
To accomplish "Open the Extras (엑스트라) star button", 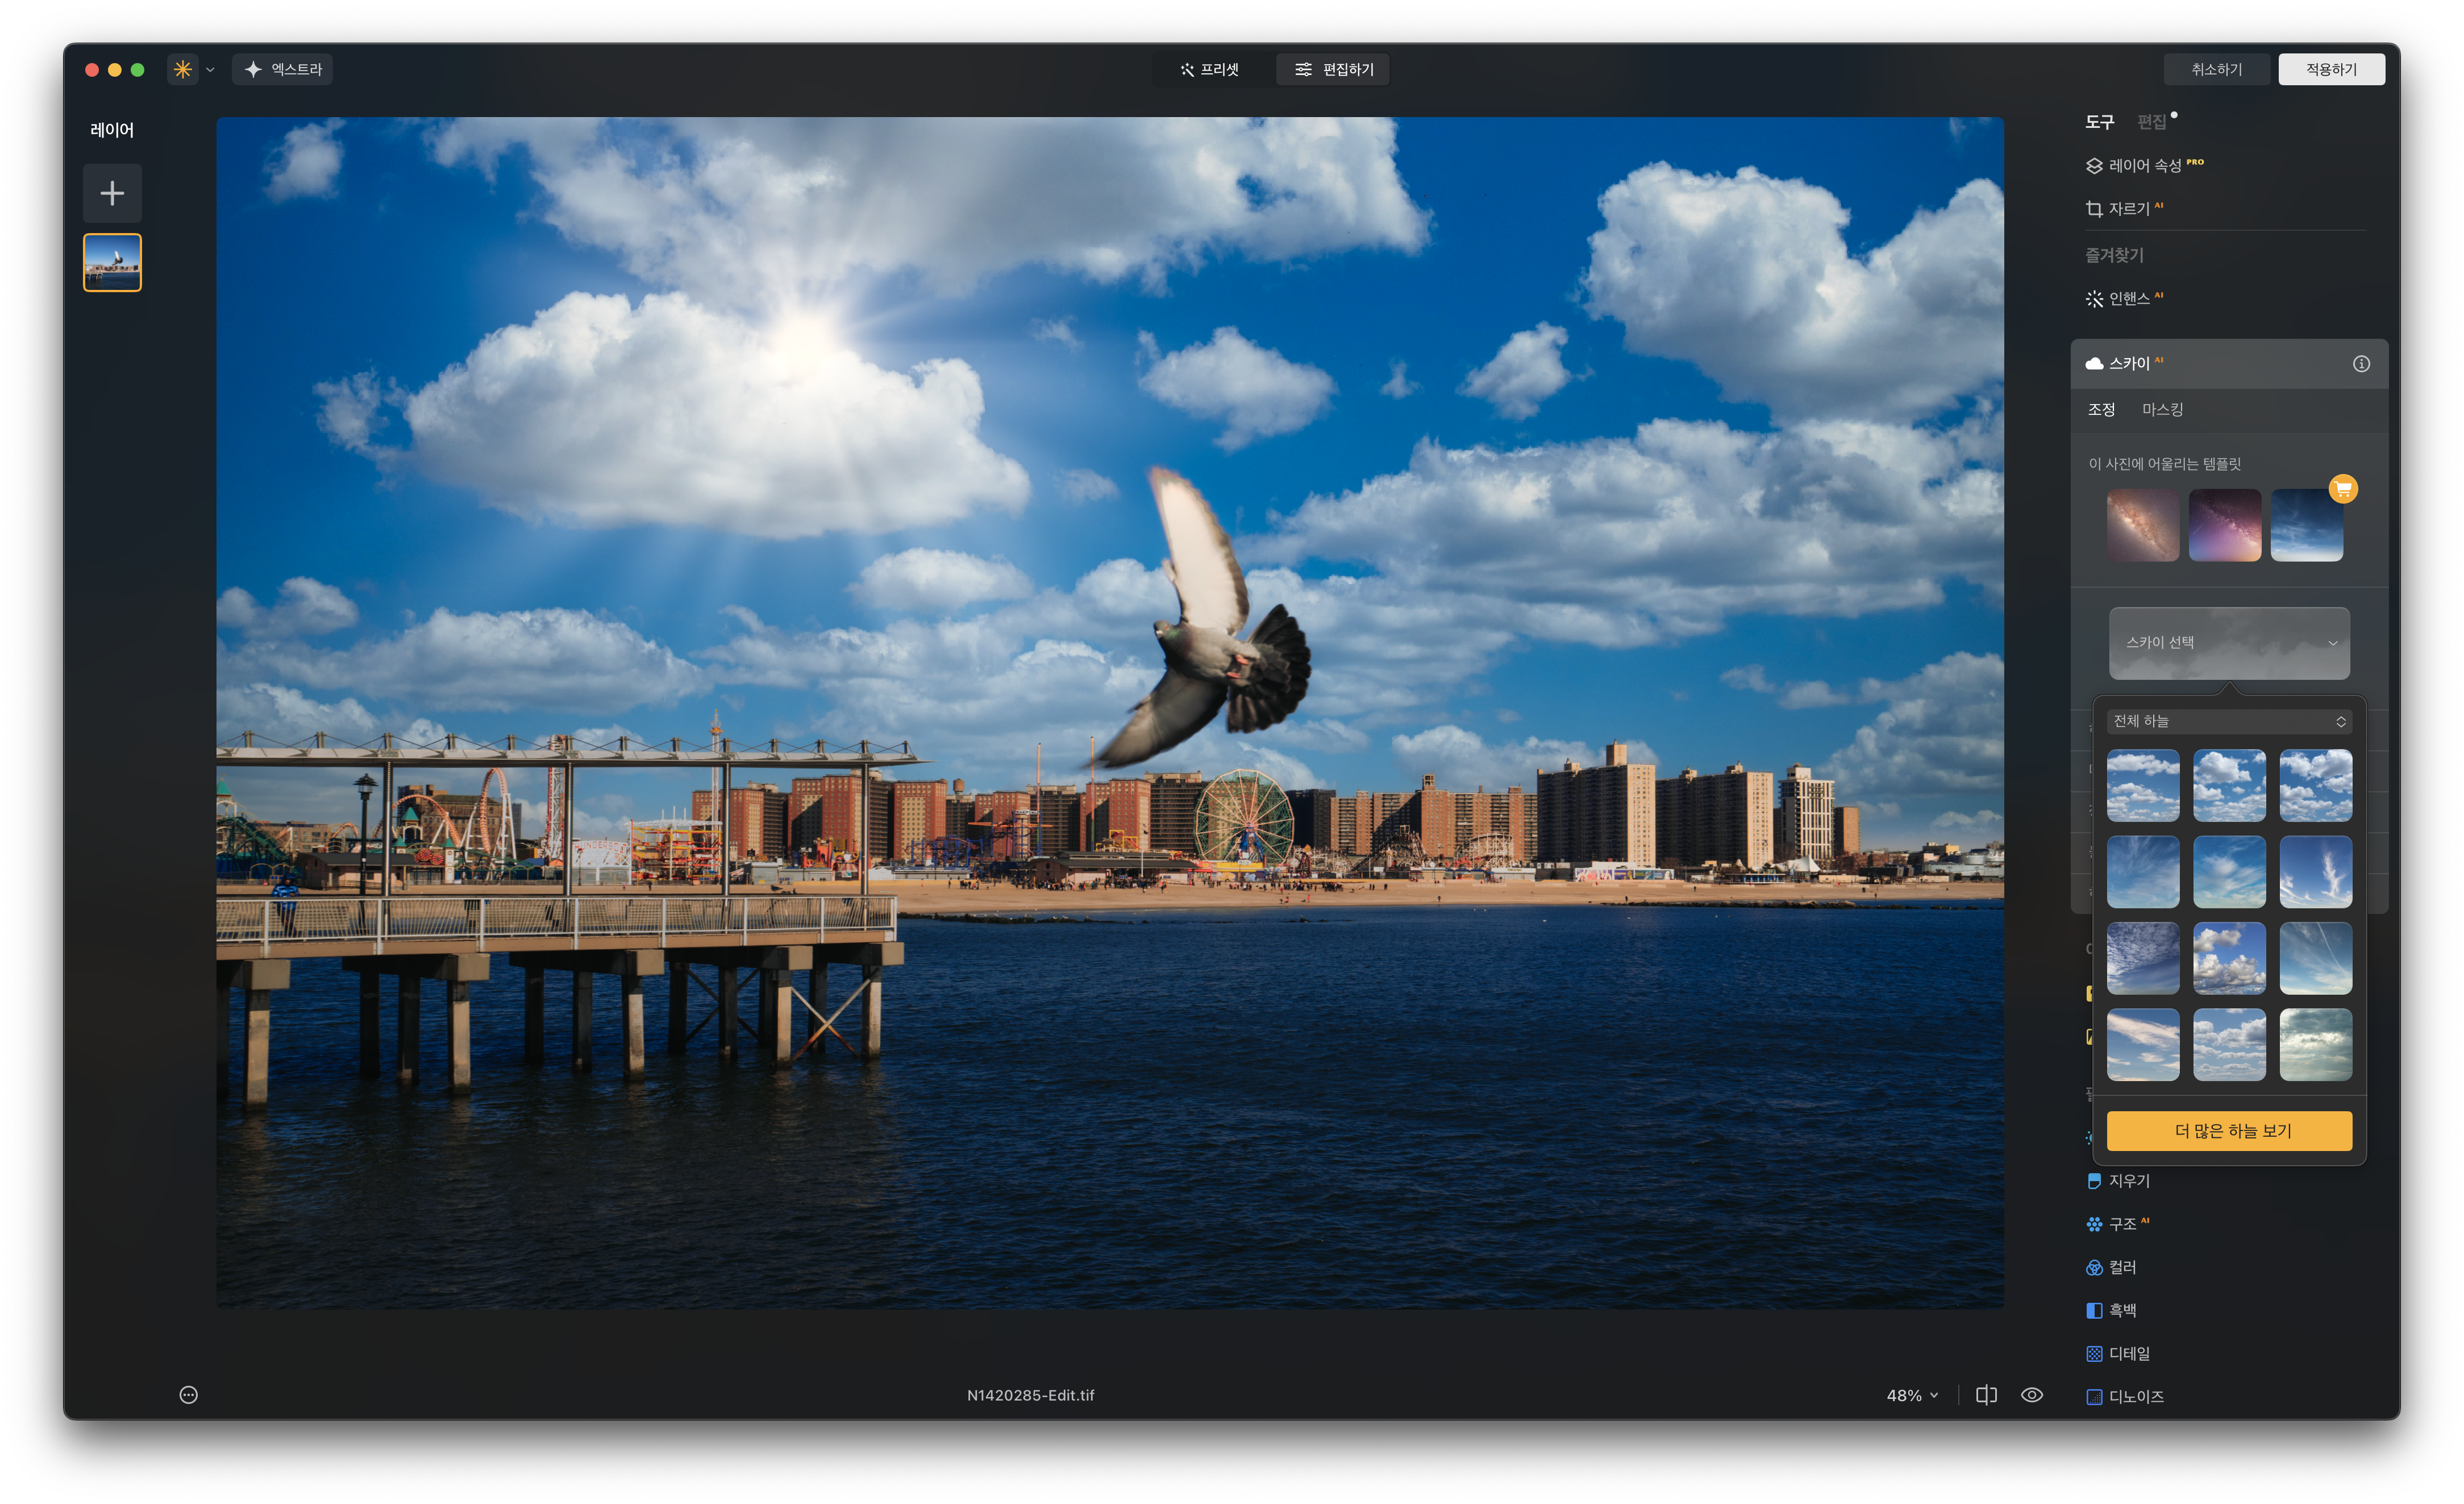I will coord(283,69).
